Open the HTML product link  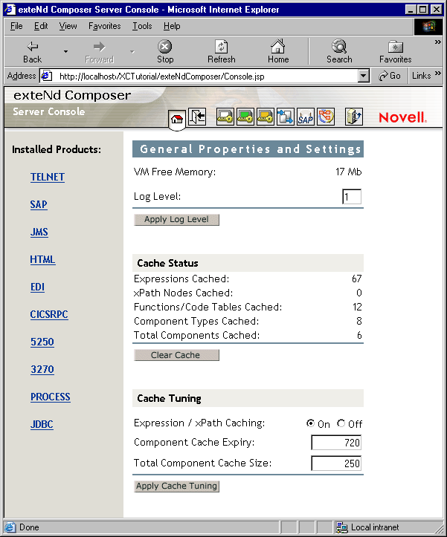pos(42,259)
